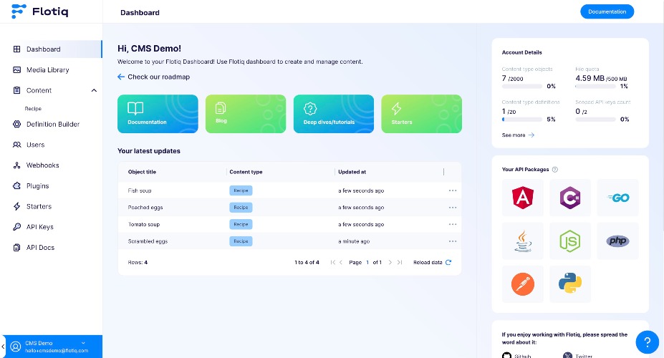Click the Recipe tag for Poached eggs
Image resolution: width=664 pixels, height=358 pixels.
[241, 208]
